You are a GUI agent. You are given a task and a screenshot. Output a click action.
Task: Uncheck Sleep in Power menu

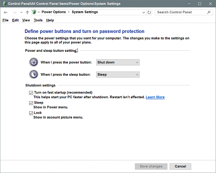[31, 103]
